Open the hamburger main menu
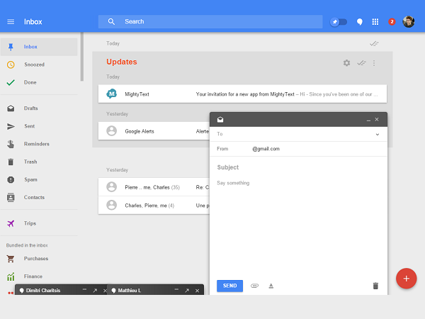425x319 pixels. click(11, 22)
